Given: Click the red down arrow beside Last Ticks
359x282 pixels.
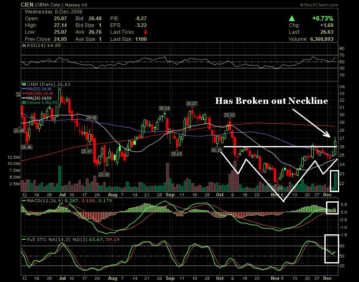Looking at the screenshot, I should (145, 32).
